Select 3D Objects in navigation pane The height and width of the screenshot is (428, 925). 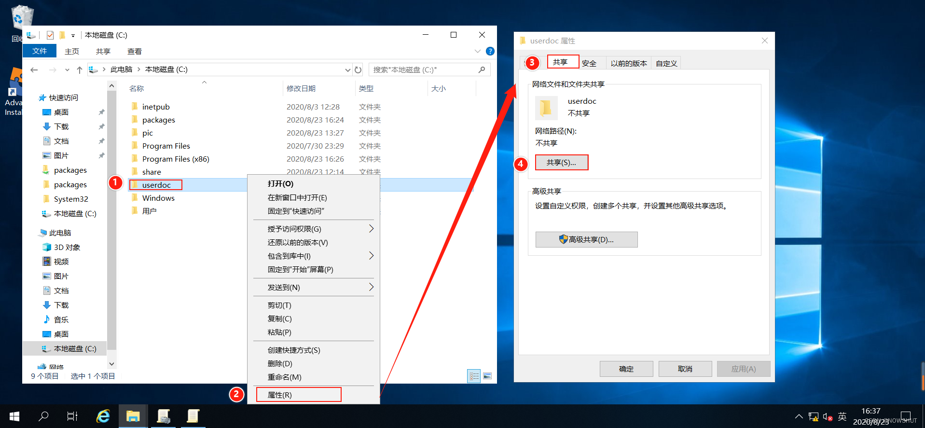(67, 247)
